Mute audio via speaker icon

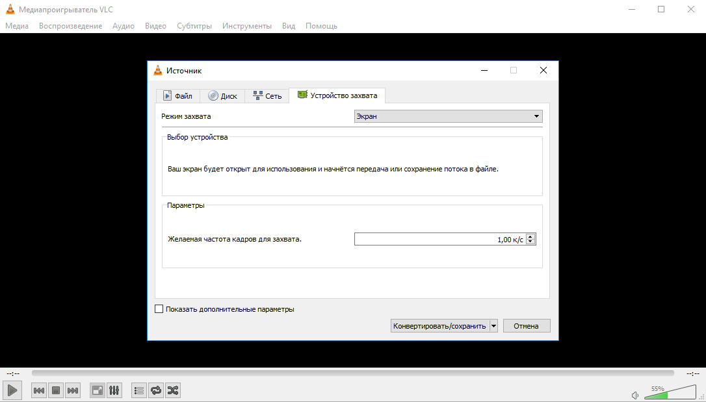point(634,395)
